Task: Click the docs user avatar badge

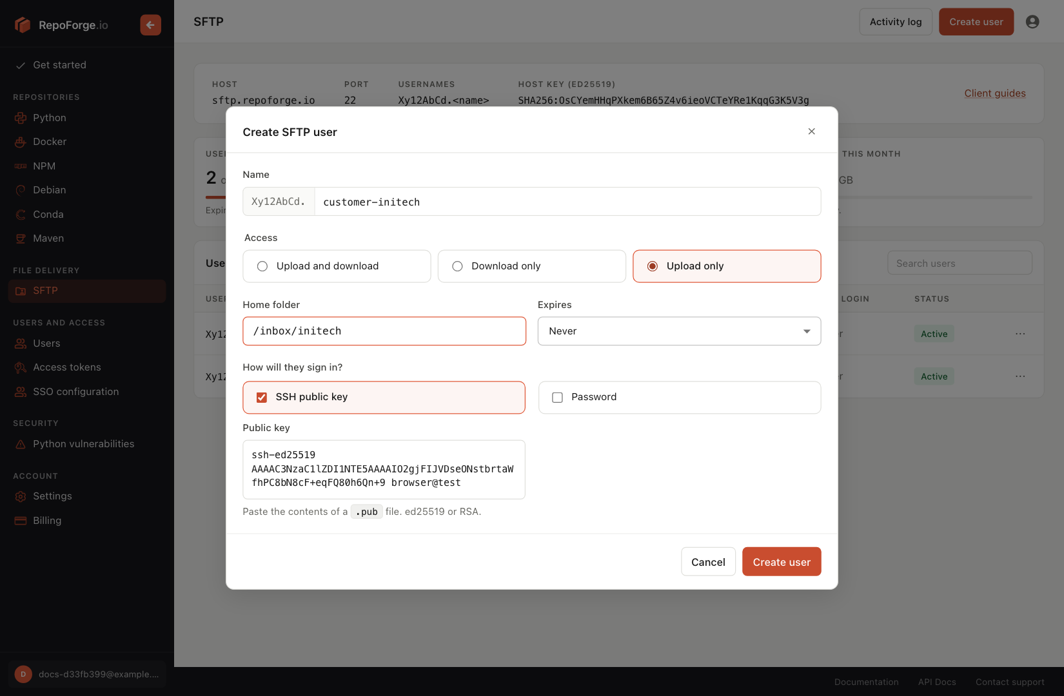Action: coord(23,674)
